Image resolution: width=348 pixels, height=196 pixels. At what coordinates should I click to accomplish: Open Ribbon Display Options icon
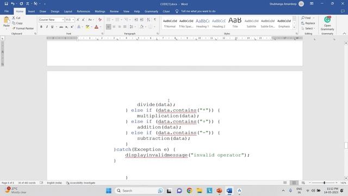312,4
